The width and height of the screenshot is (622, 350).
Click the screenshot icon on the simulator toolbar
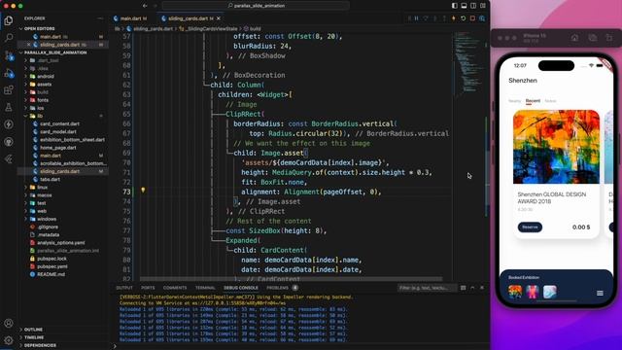[x=593, y=38]
